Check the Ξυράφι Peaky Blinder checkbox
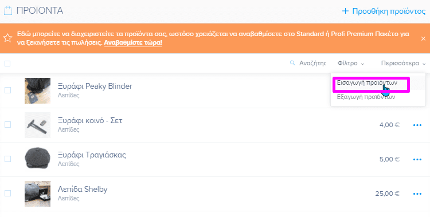Screen dimensions: 430x217 [x=7, y=90]
